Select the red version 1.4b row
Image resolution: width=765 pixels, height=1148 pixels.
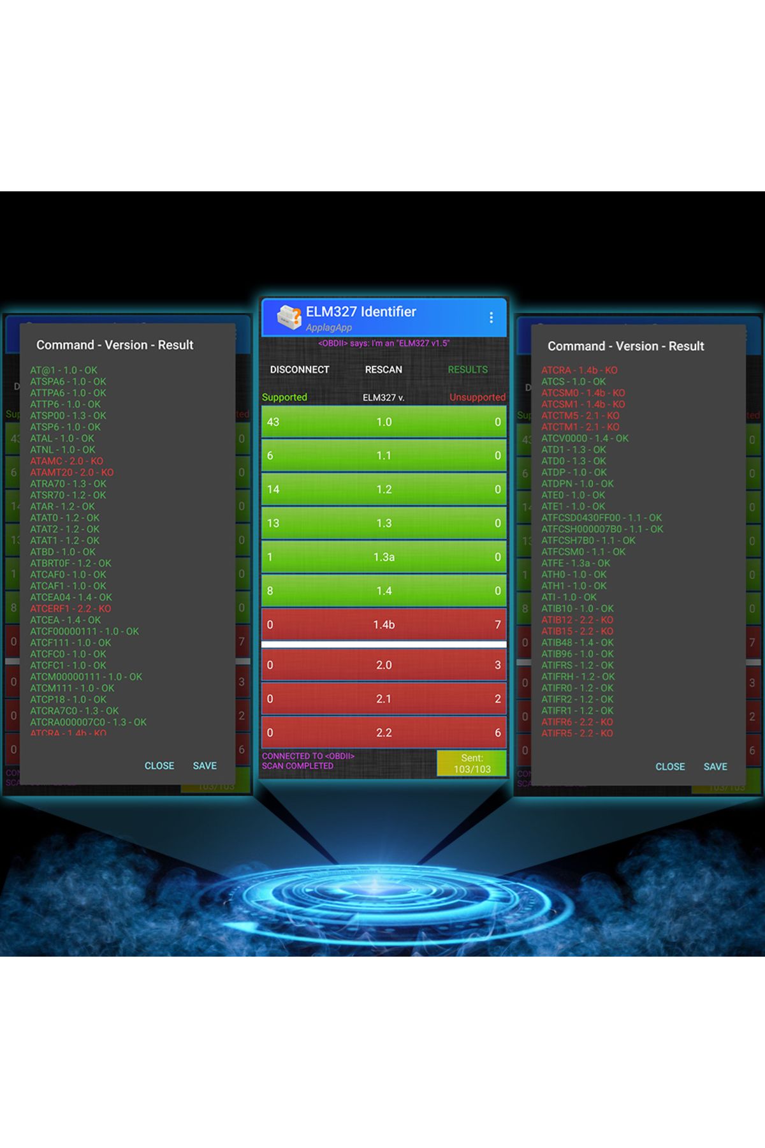pos(384,624)
